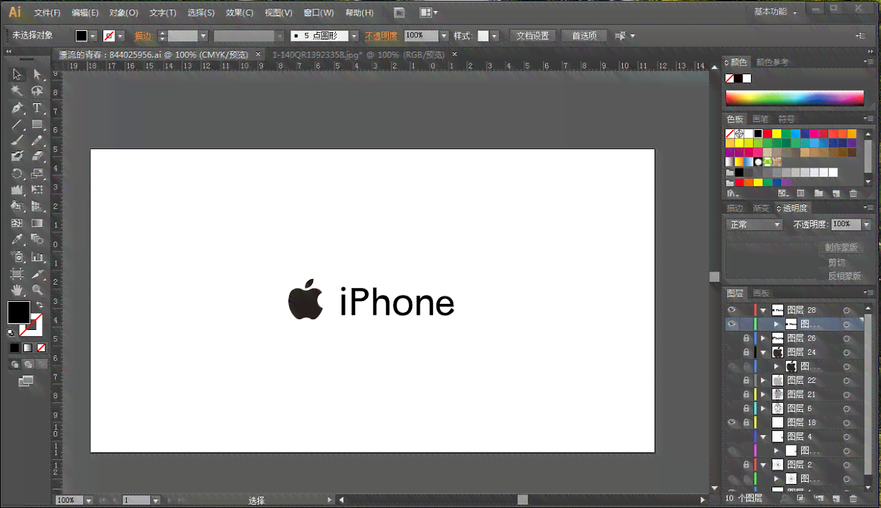Change screen mode at toolbox bottom
The image size is (881, 508).
pos(26,380)
